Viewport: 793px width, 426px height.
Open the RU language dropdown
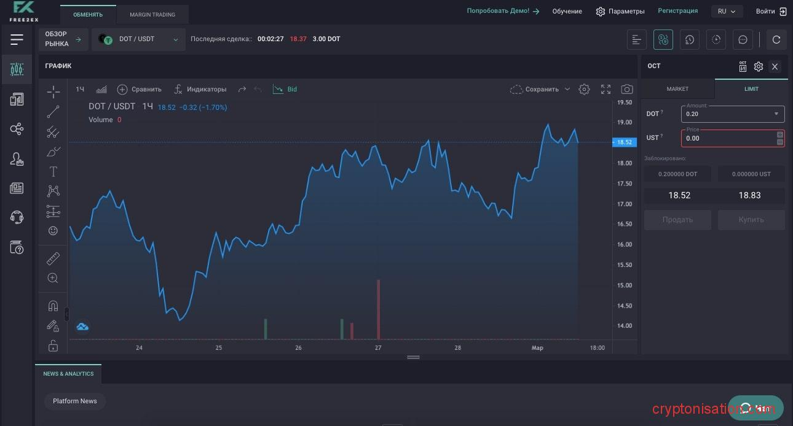[727, 11]
